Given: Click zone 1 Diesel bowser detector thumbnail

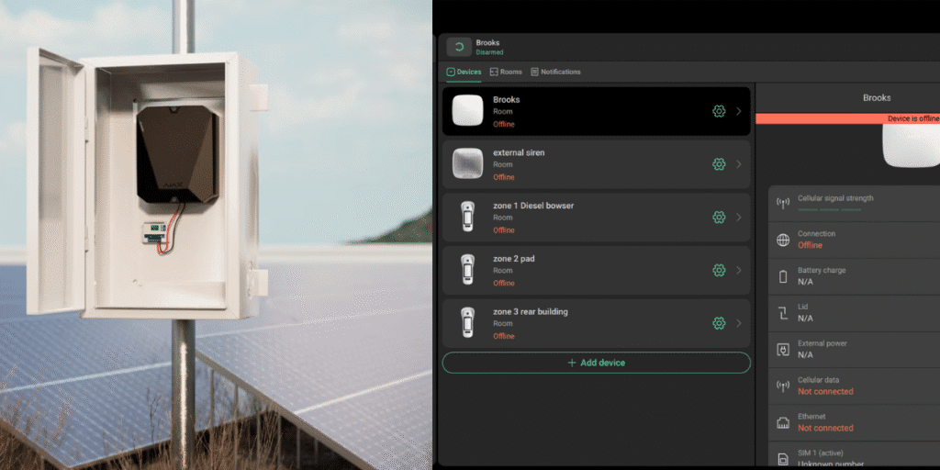Looking at the screenshot, I should [467, 217].
